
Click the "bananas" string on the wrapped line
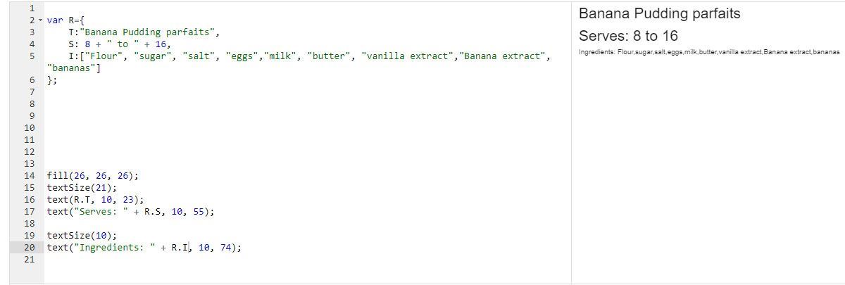73,68
